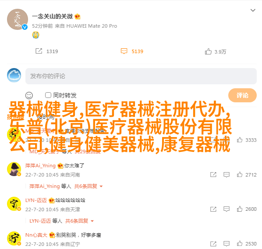Viewport: 262px width, 249px height.
Task: Enable the 同时转发 checkbox
Action: [x=48, y=95]
